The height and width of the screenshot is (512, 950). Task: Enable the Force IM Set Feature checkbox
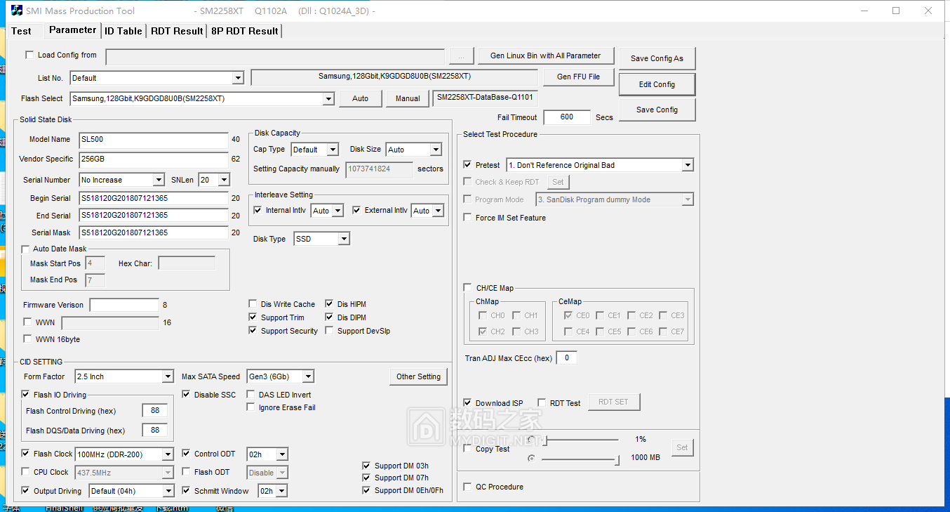pyautogui.click(x=468, y=218)
